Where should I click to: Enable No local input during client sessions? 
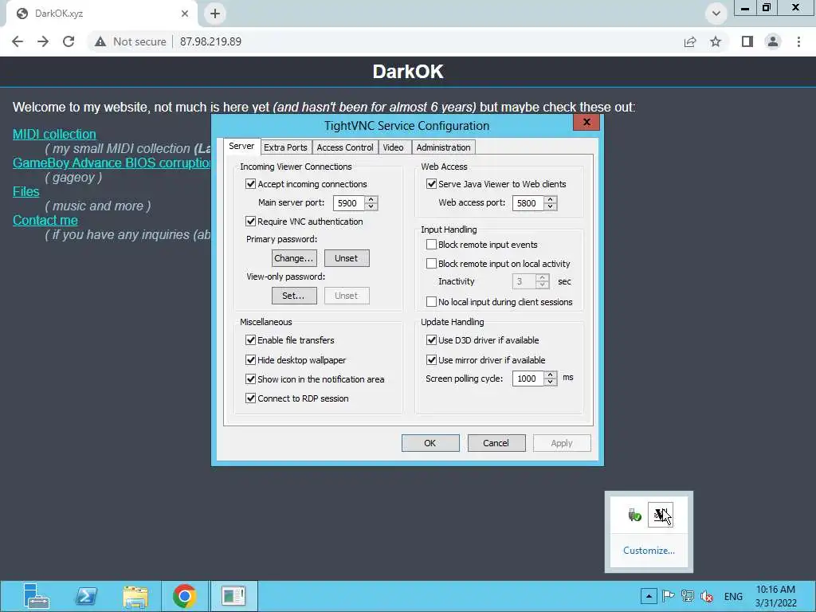(x=431, y=302)
